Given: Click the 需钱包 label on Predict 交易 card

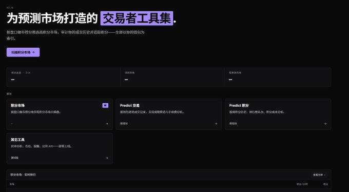Looking at the screenshot, I should point(124,123).
